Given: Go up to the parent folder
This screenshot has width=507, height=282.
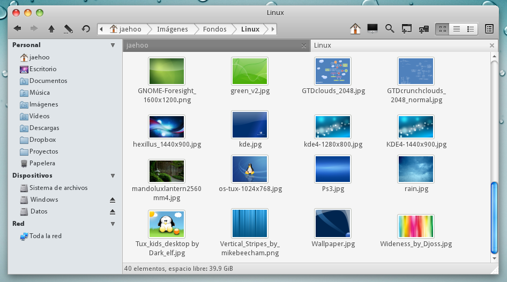Looking at the screenshot, I should 51,29.
